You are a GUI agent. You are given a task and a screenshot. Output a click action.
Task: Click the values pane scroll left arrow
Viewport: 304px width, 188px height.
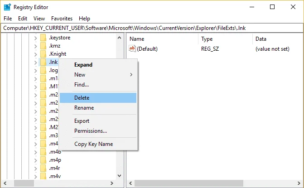tap(130, 183)
